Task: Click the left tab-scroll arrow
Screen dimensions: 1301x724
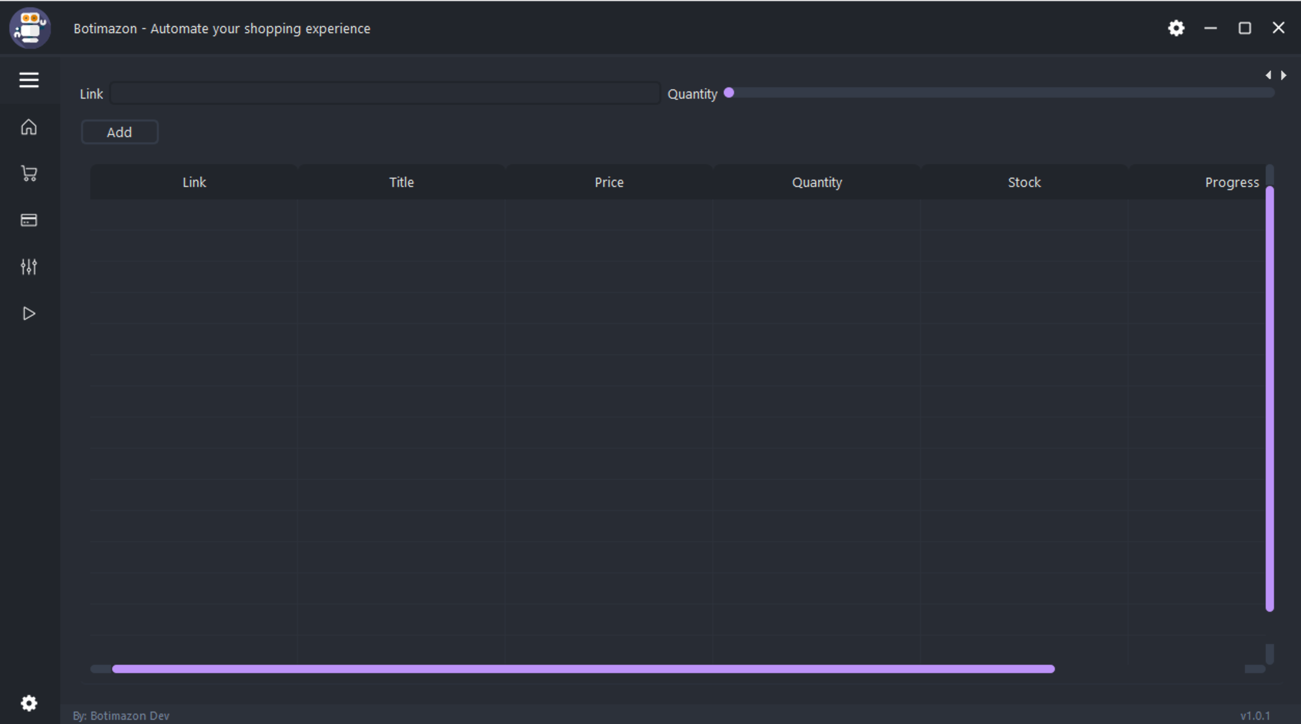Action: pos(1268,75)
